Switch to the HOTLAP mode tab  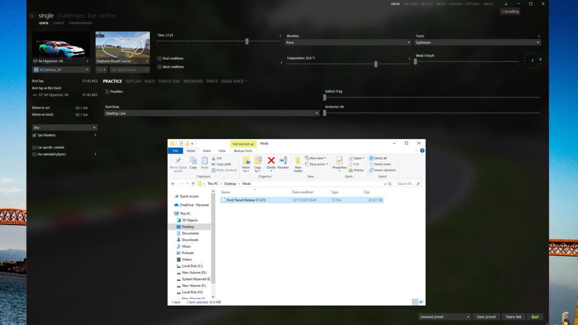133,81
